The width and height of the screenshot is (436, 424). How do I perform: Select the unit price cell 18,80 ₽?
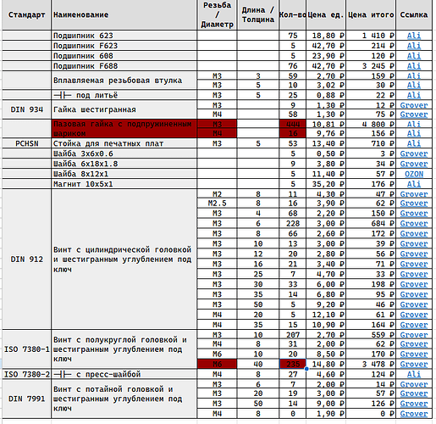pyautogui.click(x=326, y=36)
